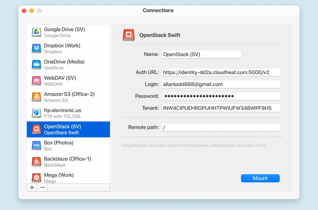Select Mega (Work) connection name
The image size is (318, 210).
click(x=59, y=175)
